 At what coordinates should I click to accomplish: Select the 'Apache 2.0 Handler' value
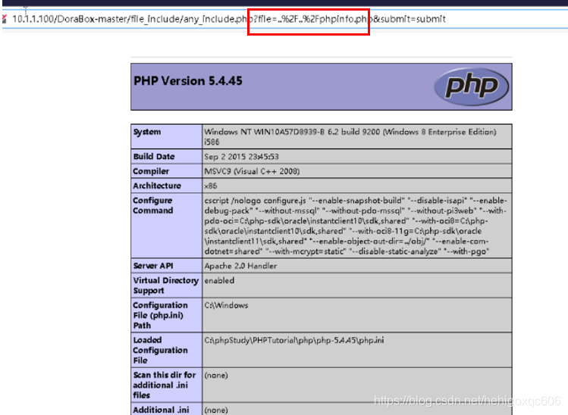coord(240,266)
